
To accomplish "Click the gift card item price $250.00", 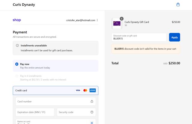I will point(176,22).
